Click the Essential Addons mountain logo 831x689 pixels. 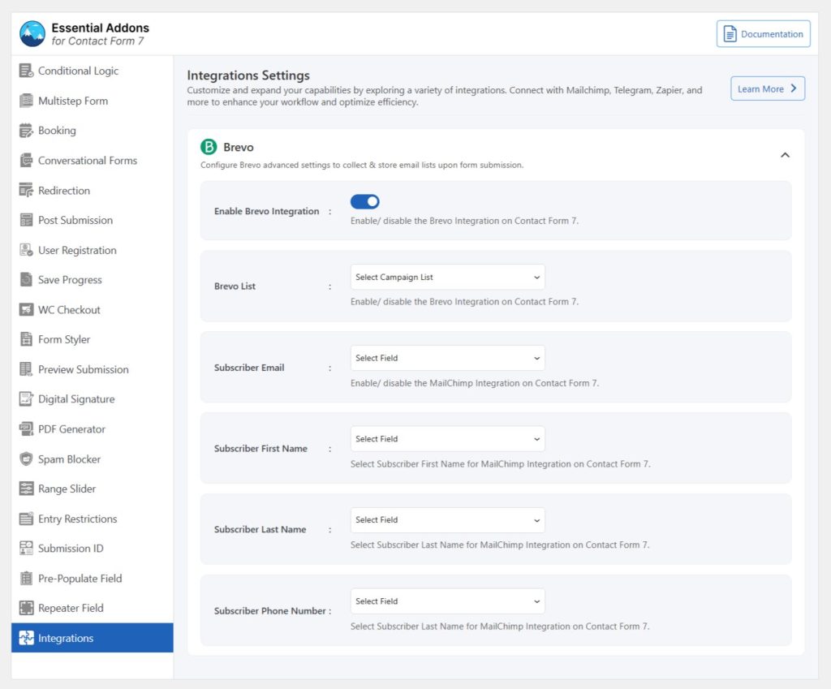(x=32, y=34)
